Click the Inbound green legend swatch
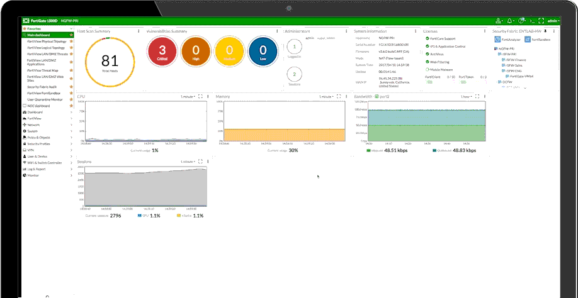Screen dimensions: 578x298 click(368, 150)
